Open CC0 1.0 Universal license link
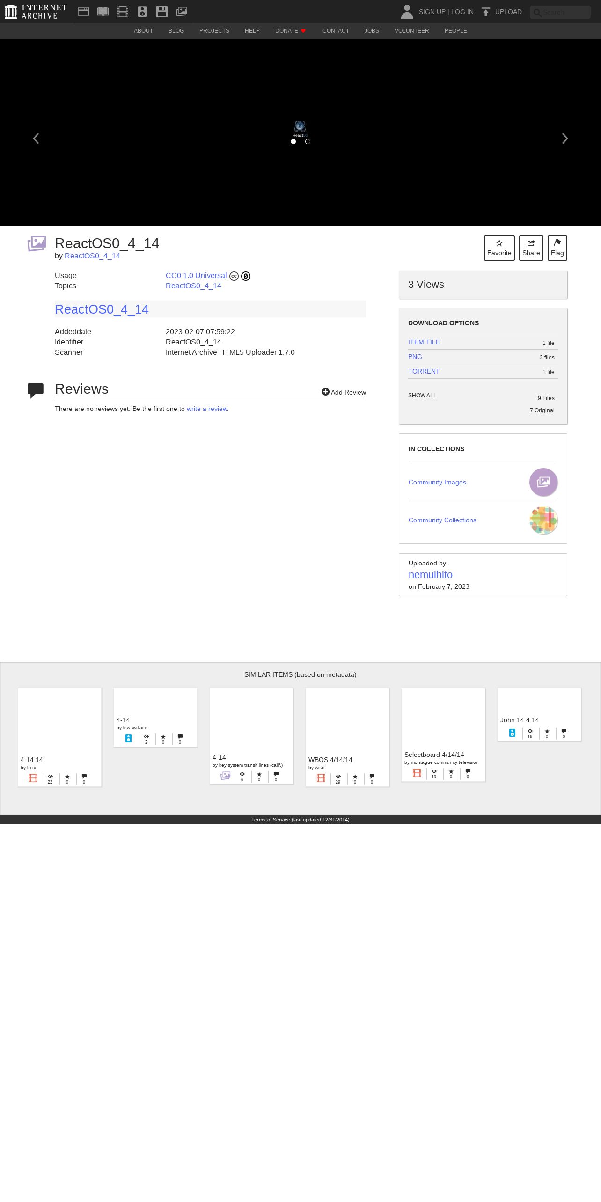Image resolution: width=601 pixels, height=1202 pixels. click(196, 276)
